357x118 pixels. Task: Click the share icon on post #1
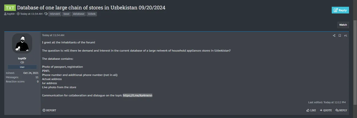pyautogui.click(x=334, y=36)
